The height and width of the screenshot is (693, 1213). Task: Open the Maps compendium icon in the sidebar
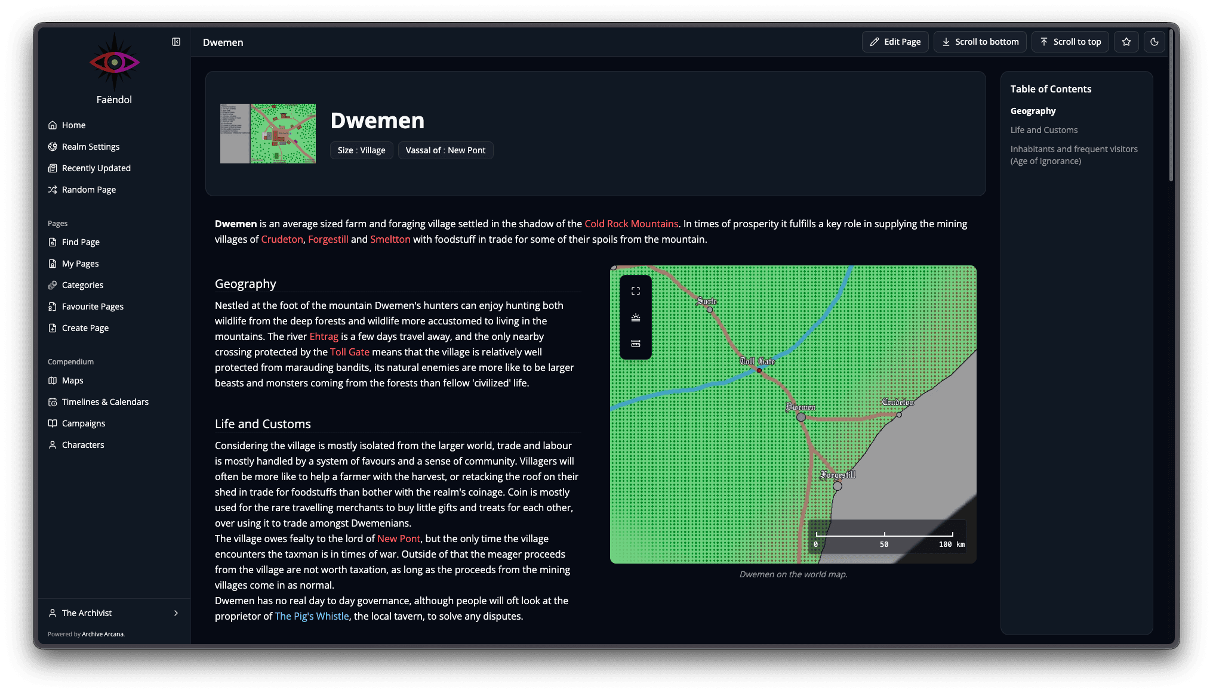[x=53, y=380]
